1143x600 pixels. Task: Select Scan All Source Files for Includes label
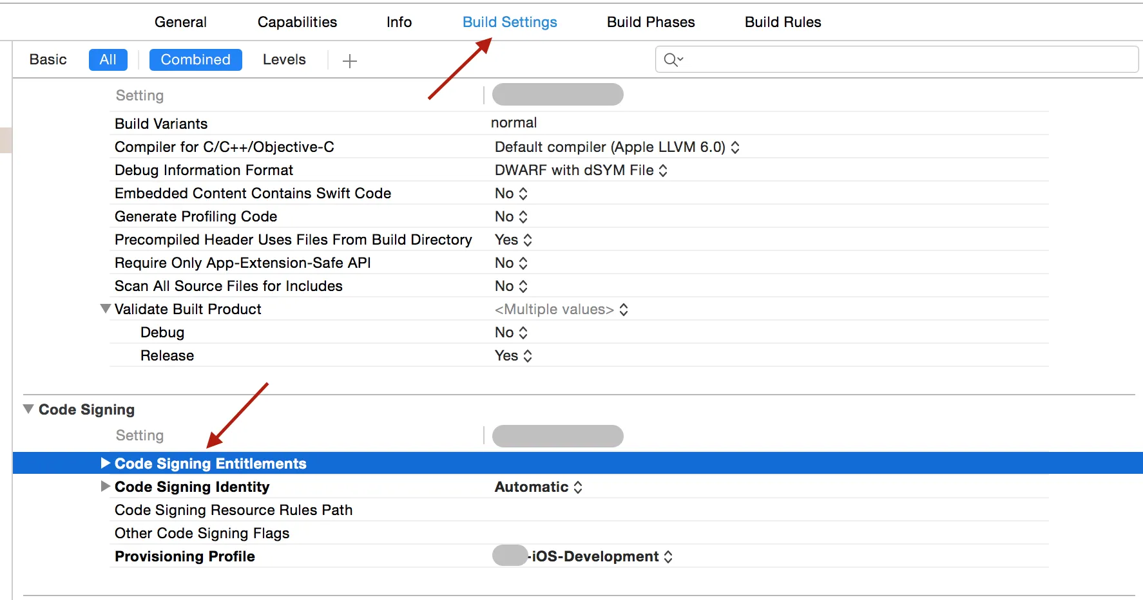(229, 286)
